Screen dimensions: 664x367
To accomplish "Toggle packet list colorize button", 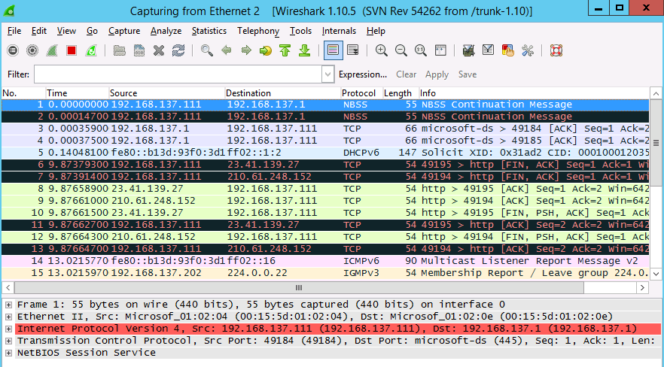I will [x=334, y=50].
